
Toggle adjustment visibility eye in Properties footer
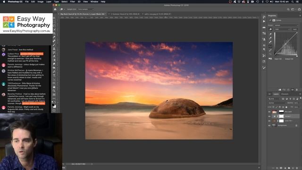pyautogui.click(x=293, y=90)
